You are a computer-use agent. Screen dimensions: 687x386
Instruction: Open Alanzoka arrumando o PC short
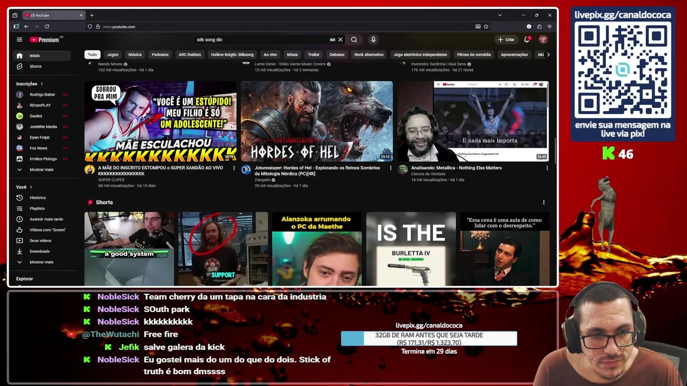coord(317,249)
